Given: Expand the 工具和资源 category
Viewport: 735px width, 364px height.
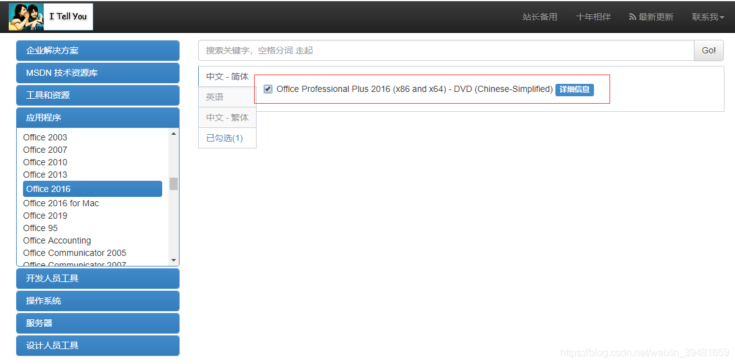Looking at the screenshot, I should point(98,95).
